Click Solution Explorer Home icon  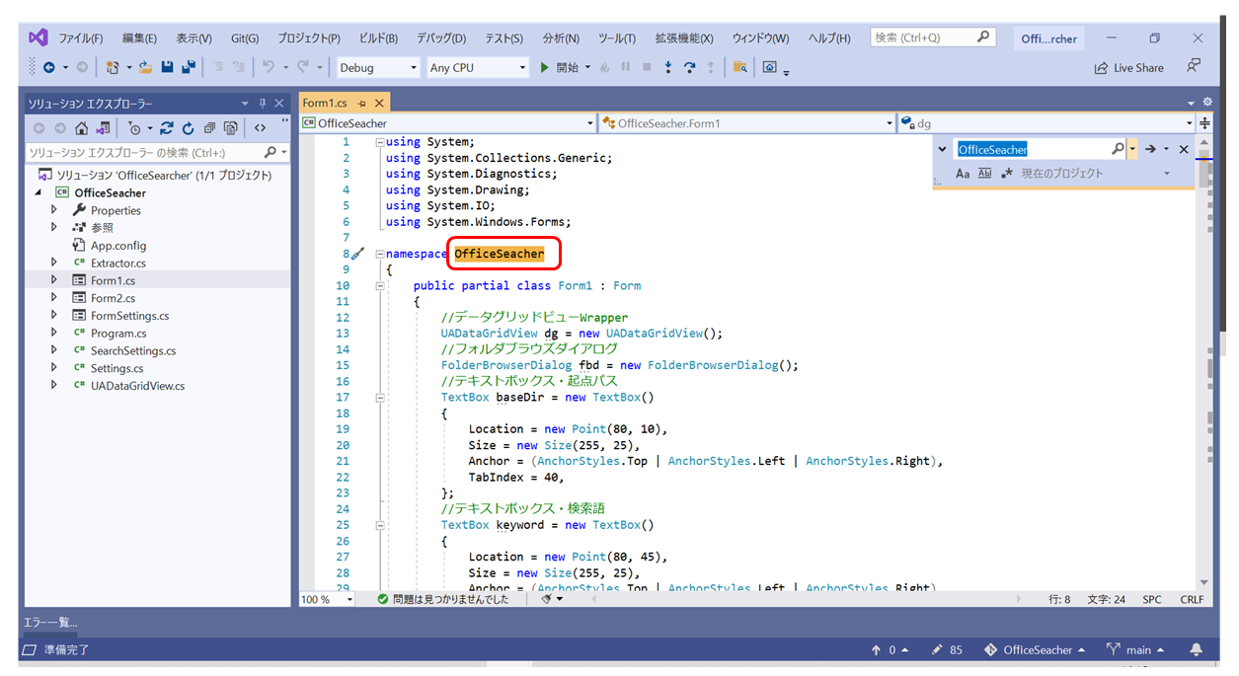click(x=82, y=128)
